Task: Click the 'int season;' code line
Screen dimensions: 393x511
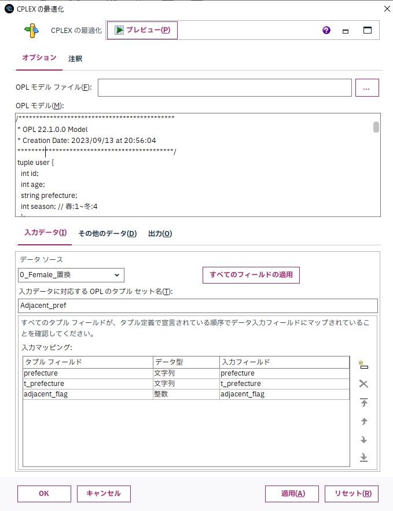Action: (59, 207)
